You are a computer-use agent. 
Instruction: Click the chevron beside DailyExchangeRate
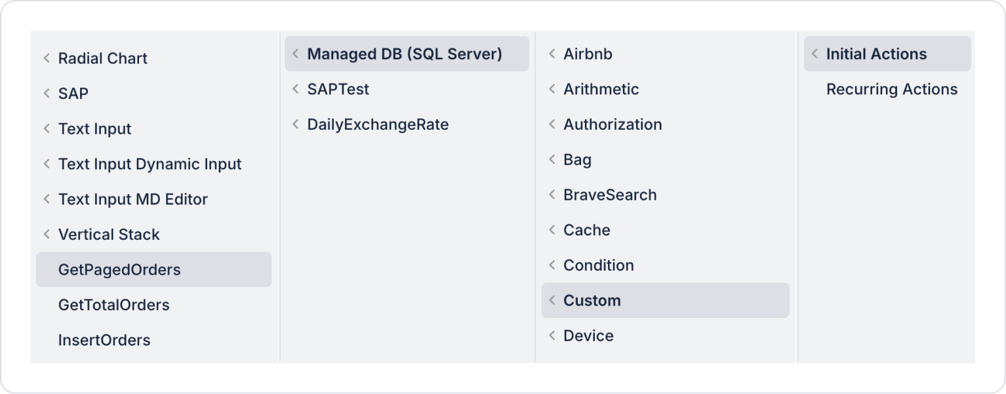click(x=296, y=125)
